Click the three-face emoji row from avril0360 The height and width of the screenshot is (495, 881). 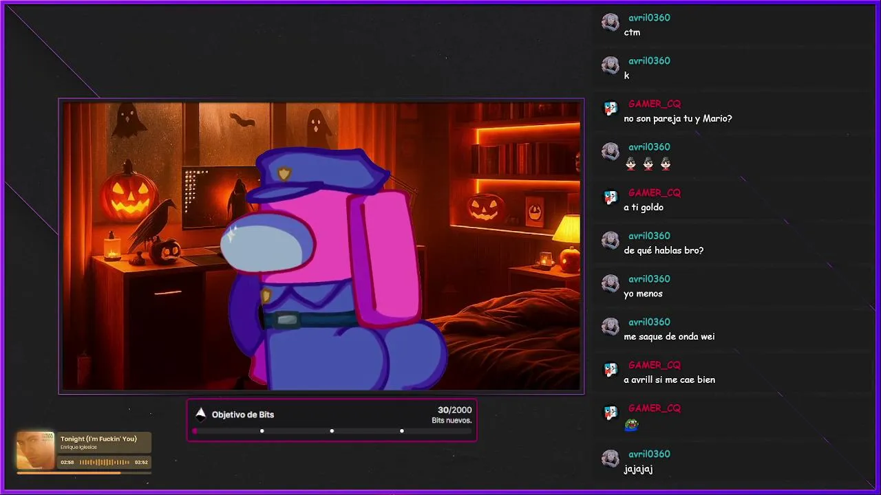(x=648, y=164)
